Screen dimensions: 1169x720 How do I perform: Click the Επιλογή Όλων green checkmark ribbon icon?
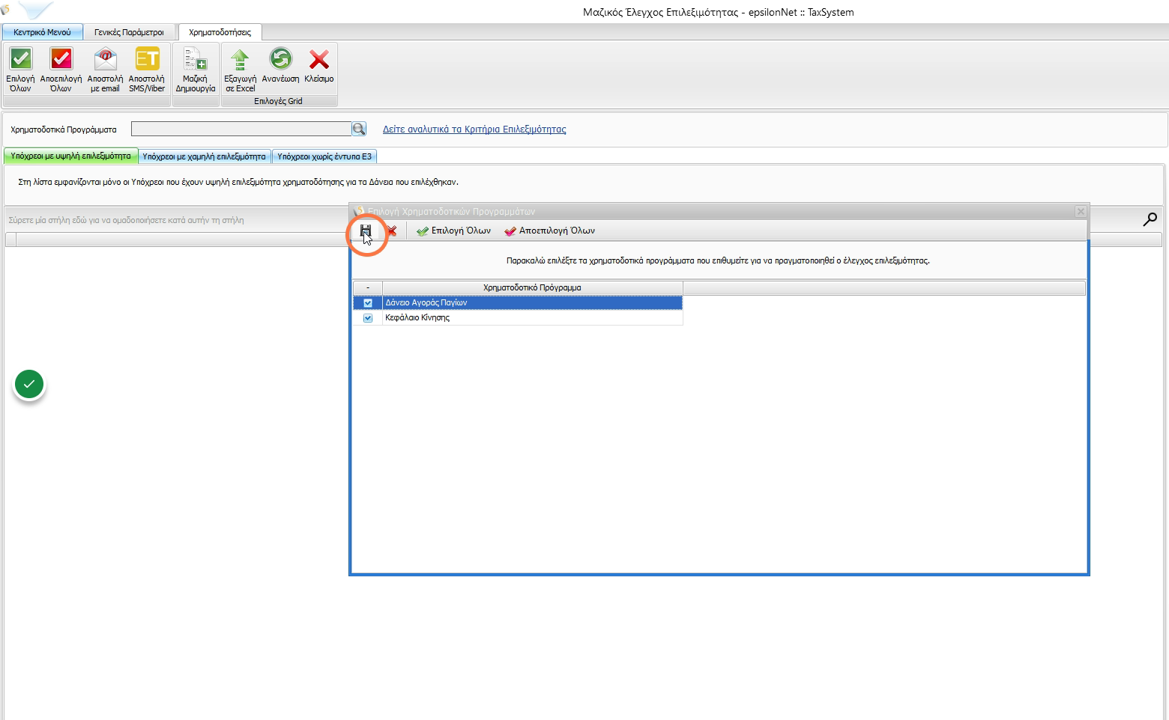[20, 59]
